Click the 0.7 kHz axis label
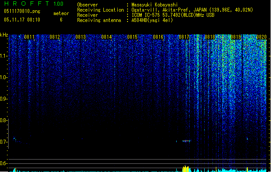Viewport: 271px width, 172px height. click(x=3, y=142)
